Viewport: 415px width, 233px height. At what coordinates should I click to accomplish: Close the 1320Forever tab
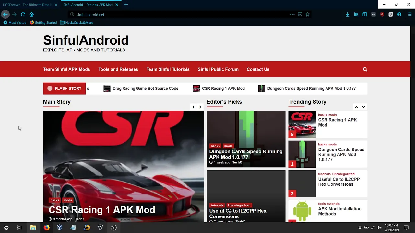pos(56,5)
